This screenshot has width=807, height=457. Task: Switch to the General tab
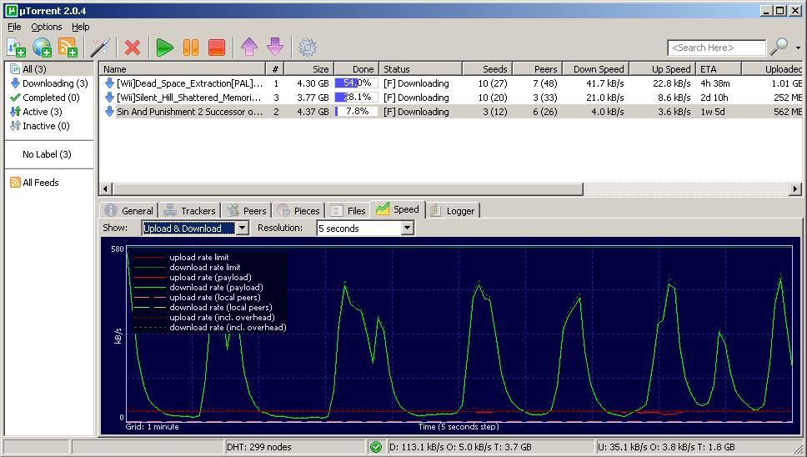point(128,210)
